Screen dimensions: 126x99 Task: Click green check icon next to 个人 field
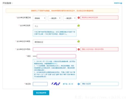tap(79, 26)
